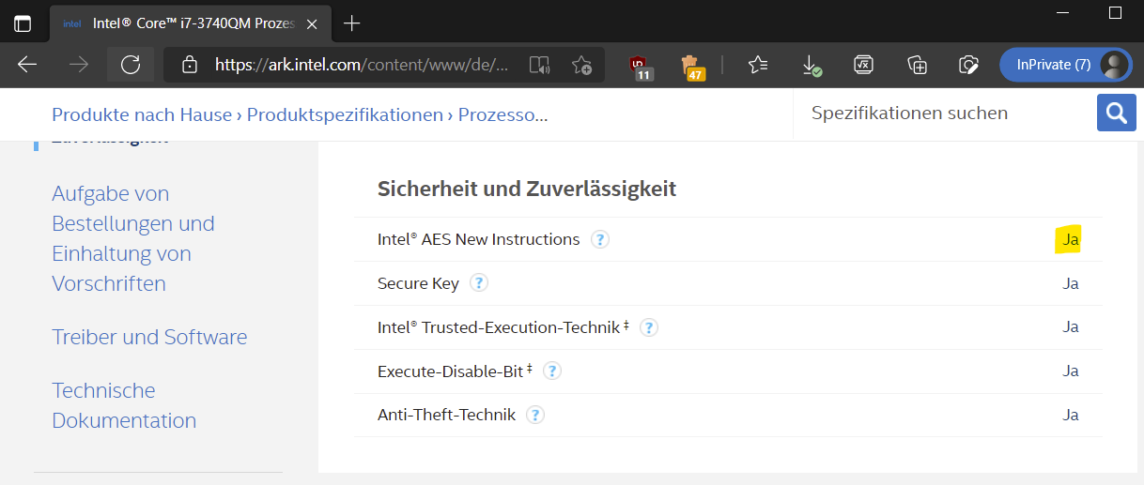The image size is (1144, 485).
Task: Focus the Spezifikationen suchen search field
Action: tap(939, 114)
